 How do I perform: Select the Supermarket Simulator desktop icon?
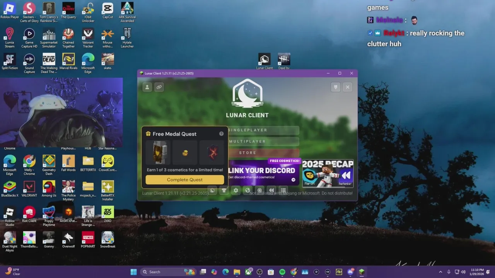[x=49, y=38]
